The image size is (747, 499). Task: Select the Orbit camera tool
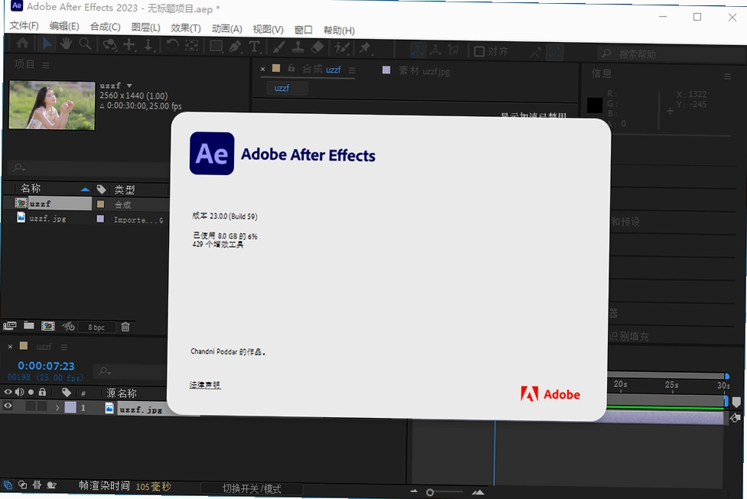[x=109, y=45]
